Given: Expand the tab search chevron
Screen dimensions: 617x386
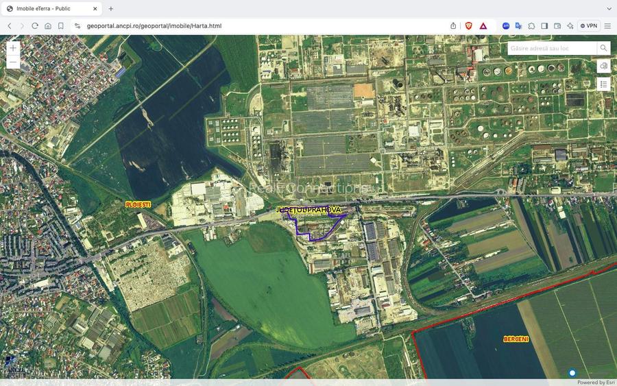Looking at the screenshot, I should tap(609, 8).
